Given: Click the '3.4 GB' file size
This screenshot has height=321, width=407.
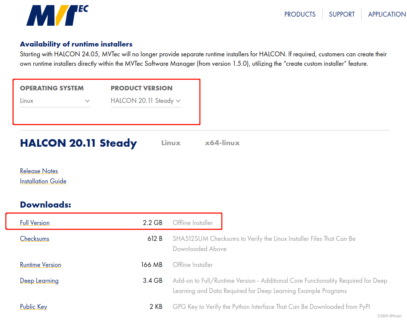Looking at the screenshot, I should (x=153, y=281).
